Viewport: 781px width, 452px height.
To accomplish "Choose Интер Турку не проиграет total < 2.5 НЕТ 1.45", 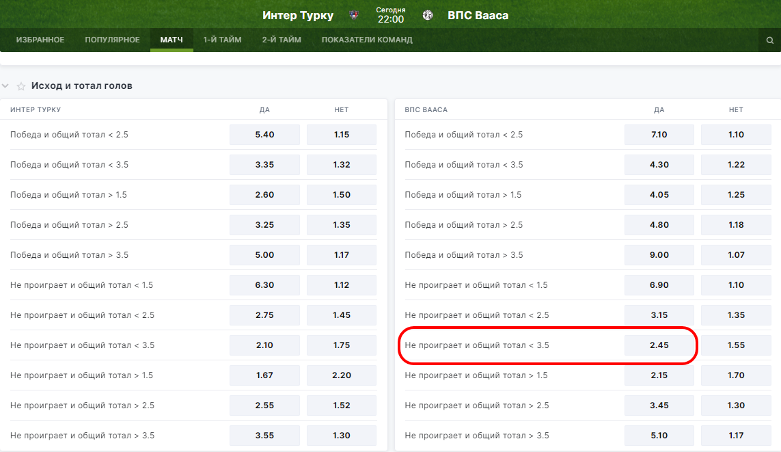I will (342, 315).
